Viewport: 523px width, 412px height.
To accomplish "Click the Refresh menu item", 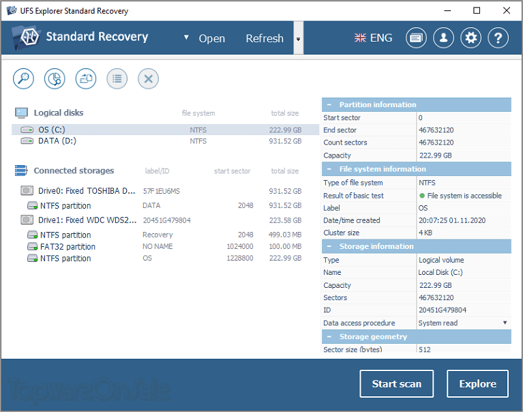I will [265, 38].
